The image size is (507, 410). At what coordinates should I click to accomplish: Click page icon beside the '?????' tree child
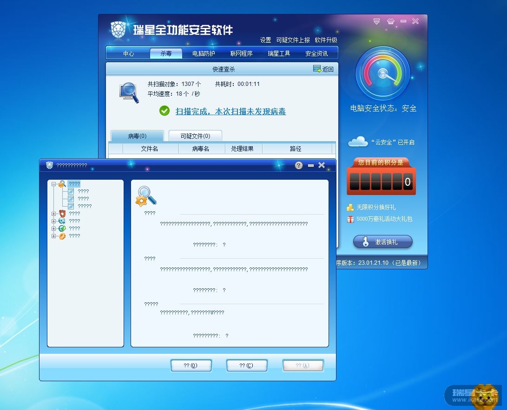coord(71,206)
